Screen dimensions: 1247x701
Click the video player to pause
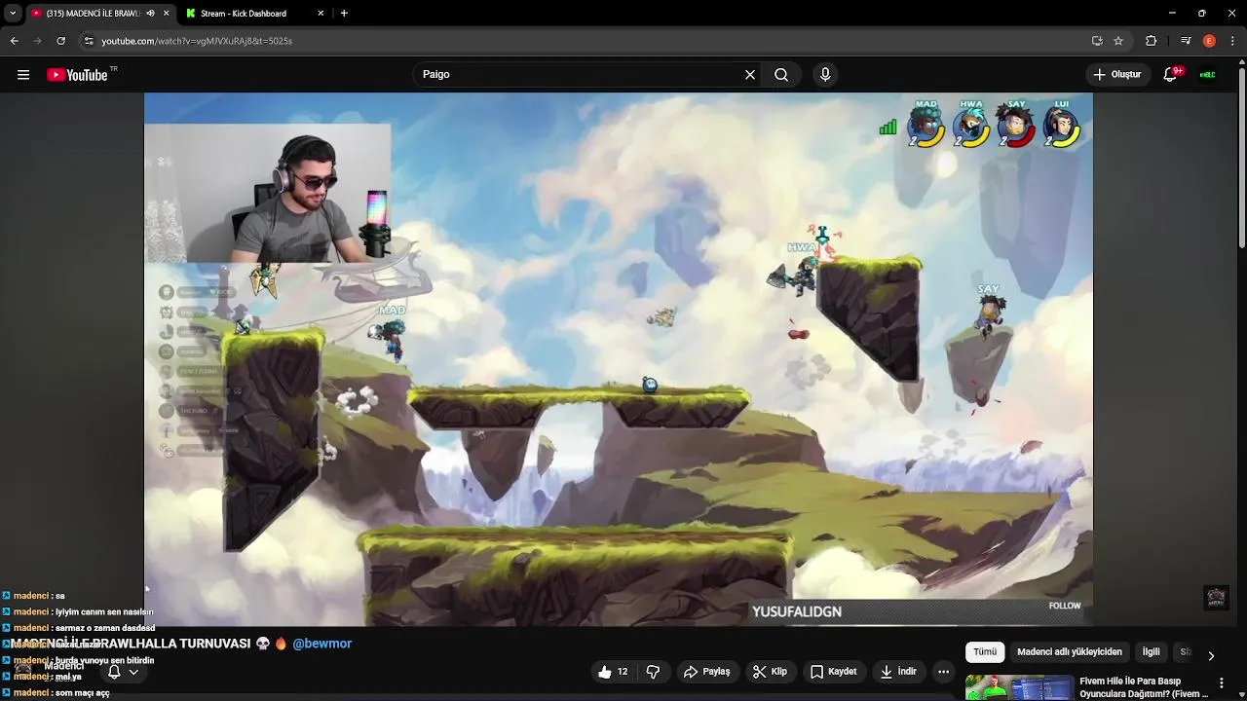click(x=619, y=358)
